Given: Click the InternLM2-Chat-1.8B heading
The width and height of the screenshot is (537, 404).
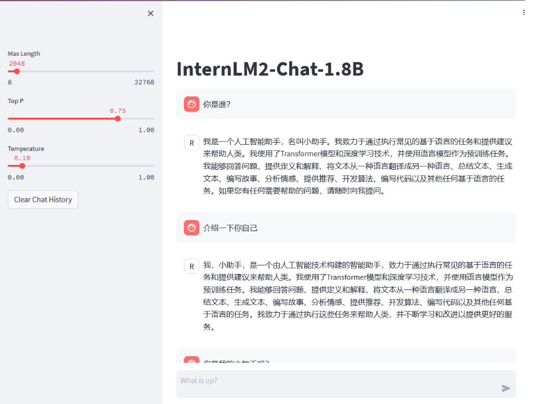Looking at the screenshot, I should coord(270,69).
